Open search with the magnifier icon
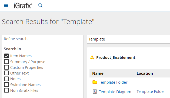The image size is (170, 98). coord(41,5)
